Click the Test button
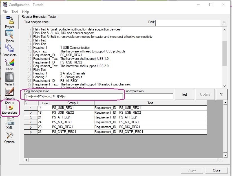 click(x=184, y=94)
